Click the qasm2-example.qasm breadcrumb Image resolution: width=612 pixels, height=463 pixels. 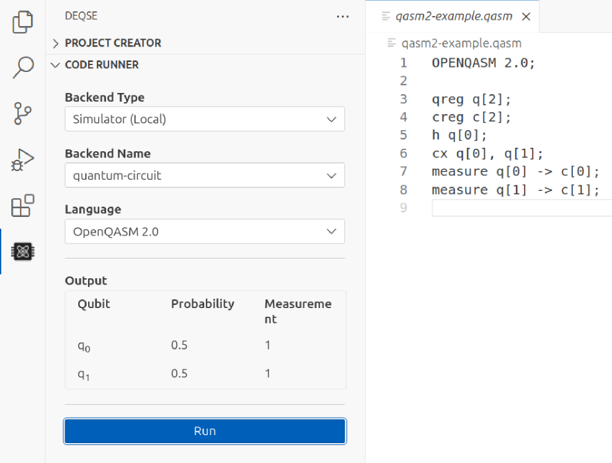[x=461, y=43]
